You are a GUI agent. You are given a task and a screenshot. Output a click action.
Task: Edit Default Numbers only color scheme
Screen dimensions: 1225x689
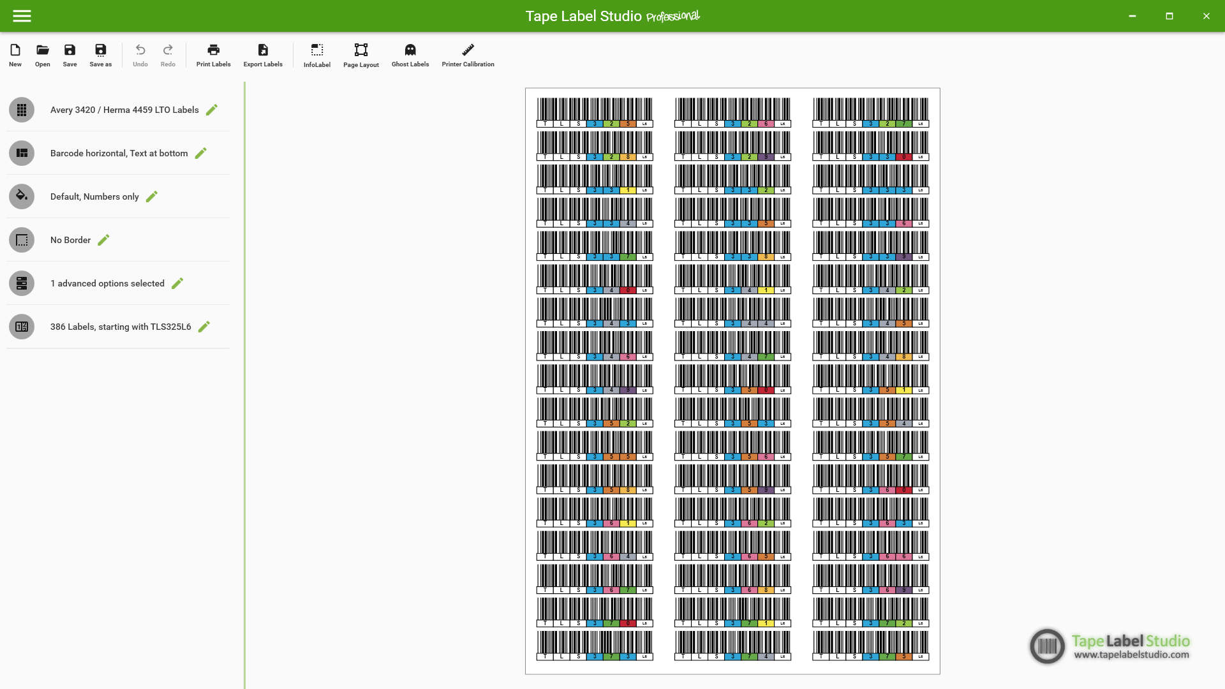click(152, 196)
